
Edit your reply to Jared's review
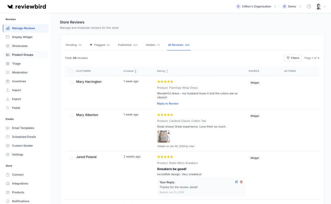[x=236, y=182]
